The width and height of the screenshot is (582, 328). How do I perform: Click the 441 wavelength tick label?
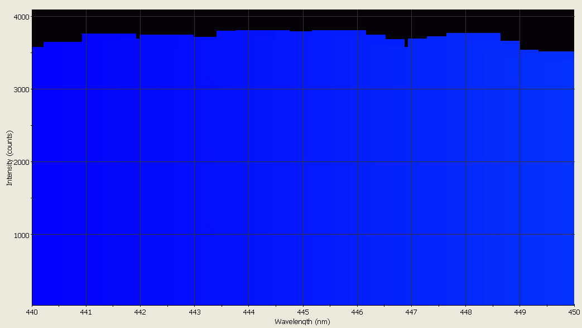point(85,313)
